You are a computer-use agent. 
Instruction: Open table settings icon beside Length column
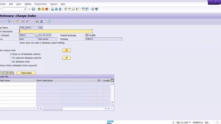point(112,81)
